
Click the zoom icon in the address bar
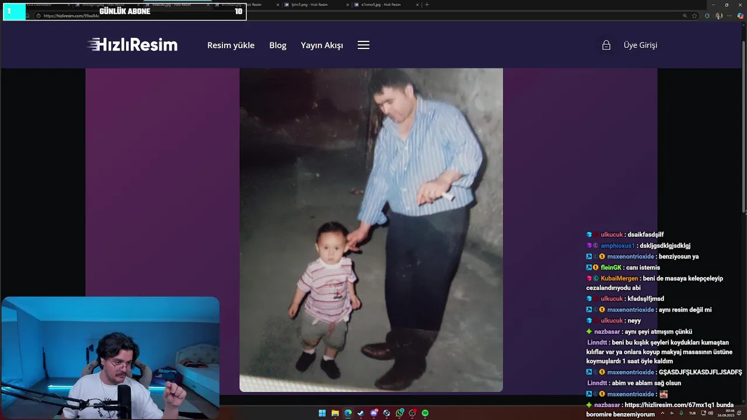tap(685, 16)
